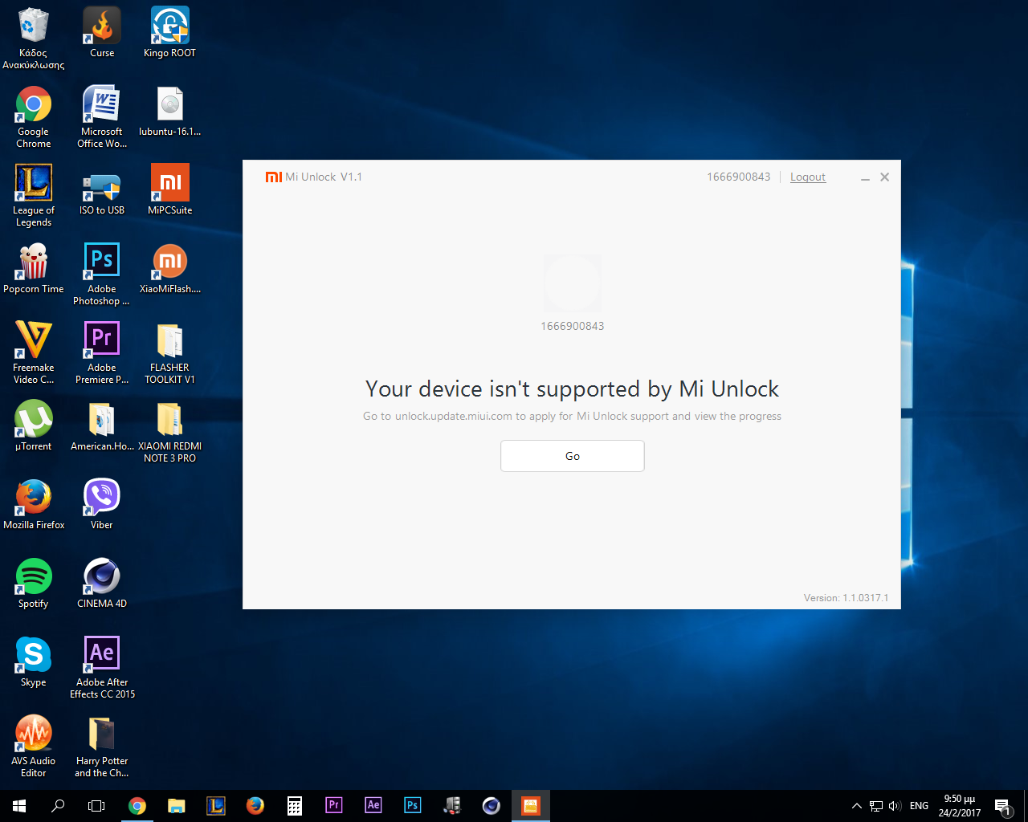
Task: Open the ENG input language selector
Action: (919, 806)
